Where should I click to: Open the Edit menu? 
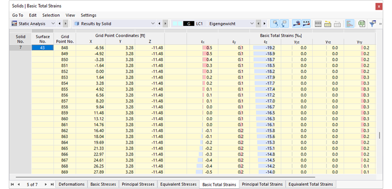[32, 15]
